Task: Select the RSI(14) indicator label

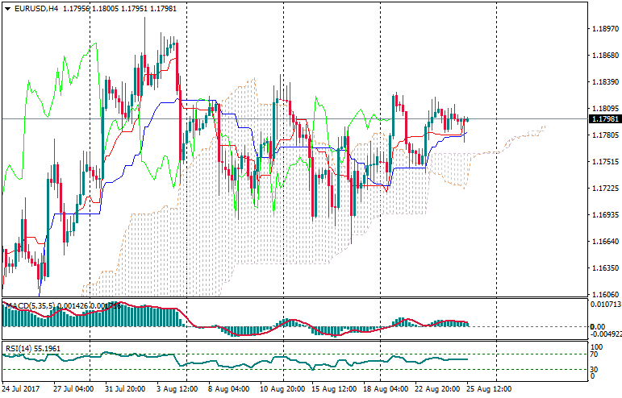Action: tap(18, 349)
